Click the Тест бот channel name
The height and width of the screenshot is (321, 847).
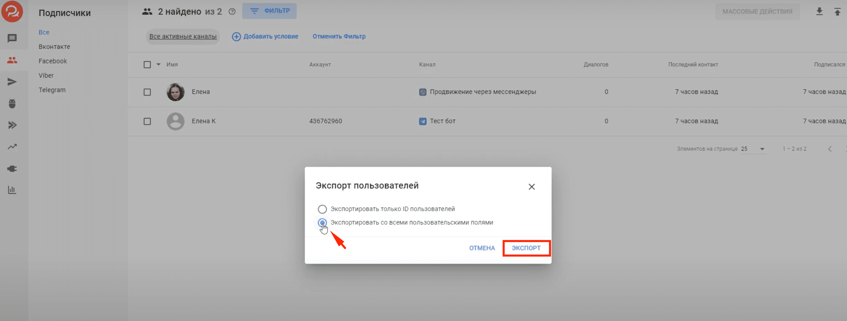tap(443, 121)
